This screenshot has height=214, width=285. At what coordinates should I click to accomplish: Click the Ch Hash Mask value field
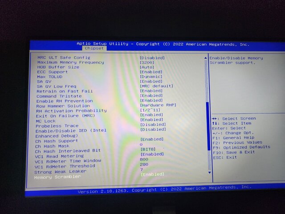(x=141, y=144)
